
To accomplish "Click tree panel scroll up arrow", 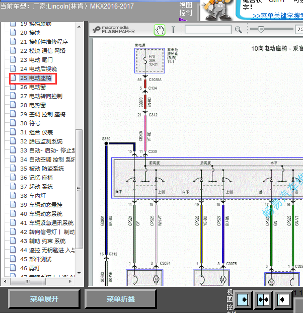I will (79, 27).
